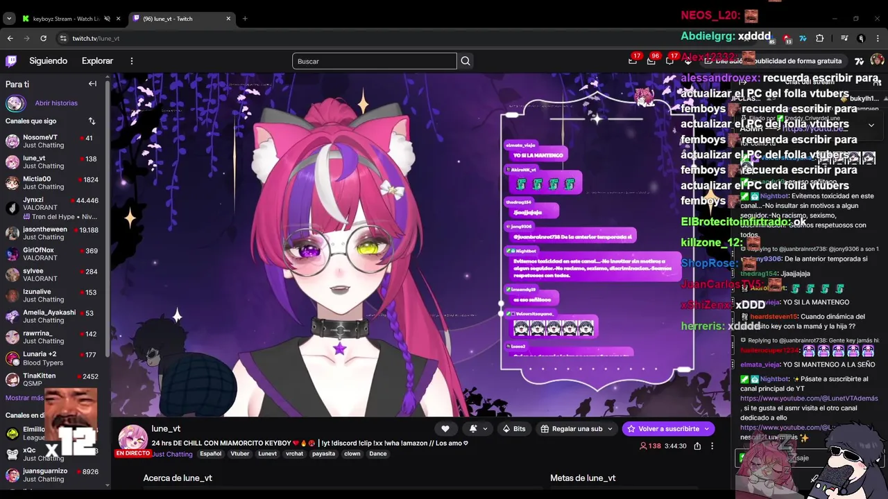Open the Izunalive channel in sidebar
This screenshot has width=888, height=499.
coord(52,295)
